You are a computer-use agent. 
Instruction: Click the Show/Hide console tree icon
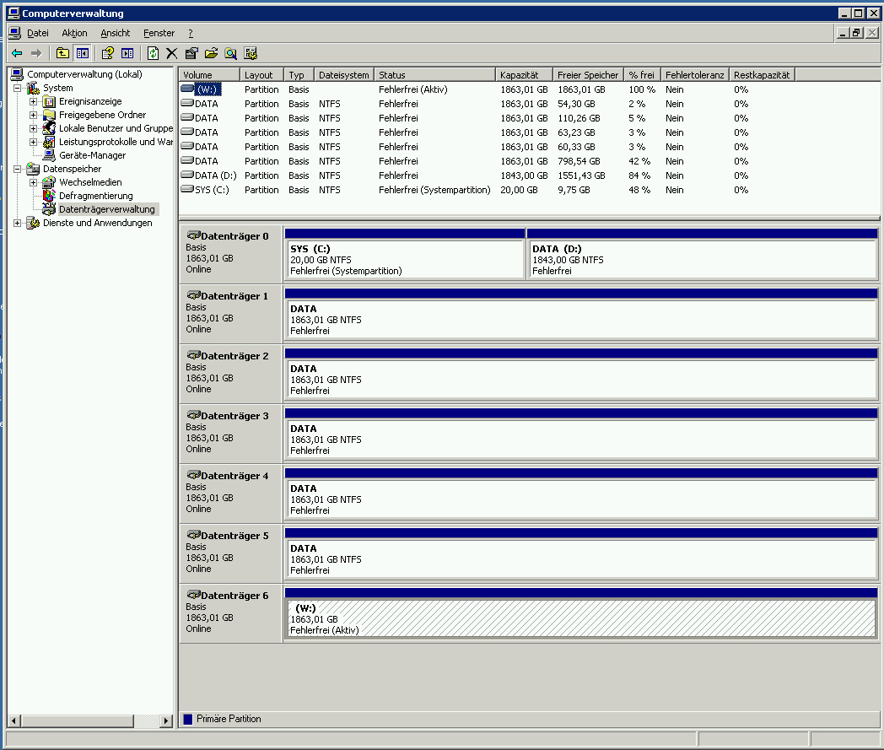coord(81,52)
